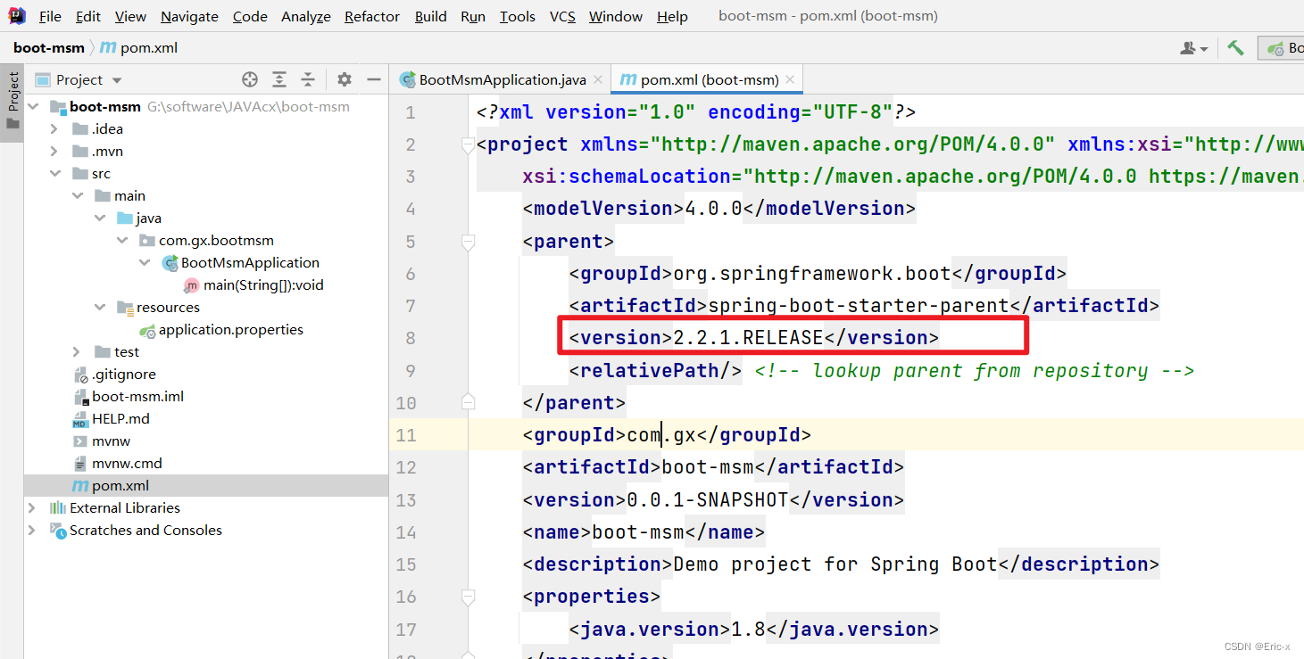Open the Analyze menu
Viewport: 1304px width, 659px height.
(305, 16)
